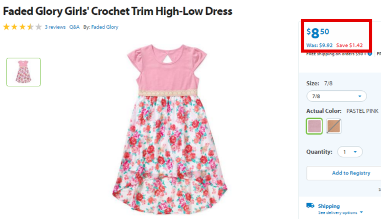Click Add to Registry button
Screen dimensions: 381x219
coord(351,173)
